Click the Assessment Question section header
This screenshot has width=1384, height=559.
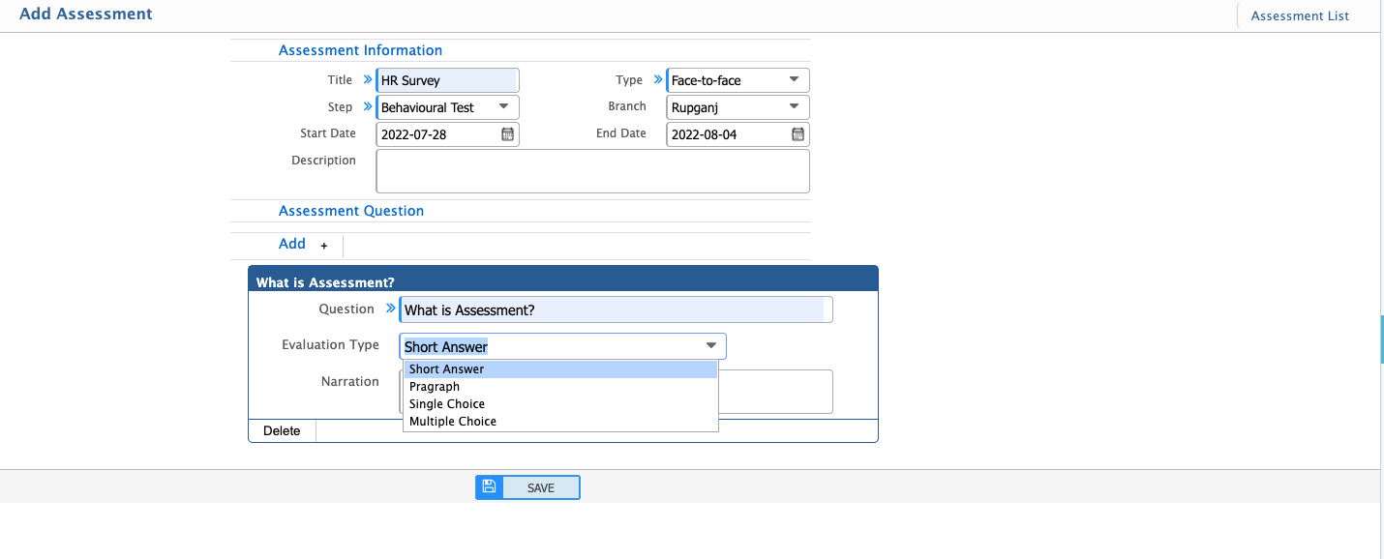350,210
